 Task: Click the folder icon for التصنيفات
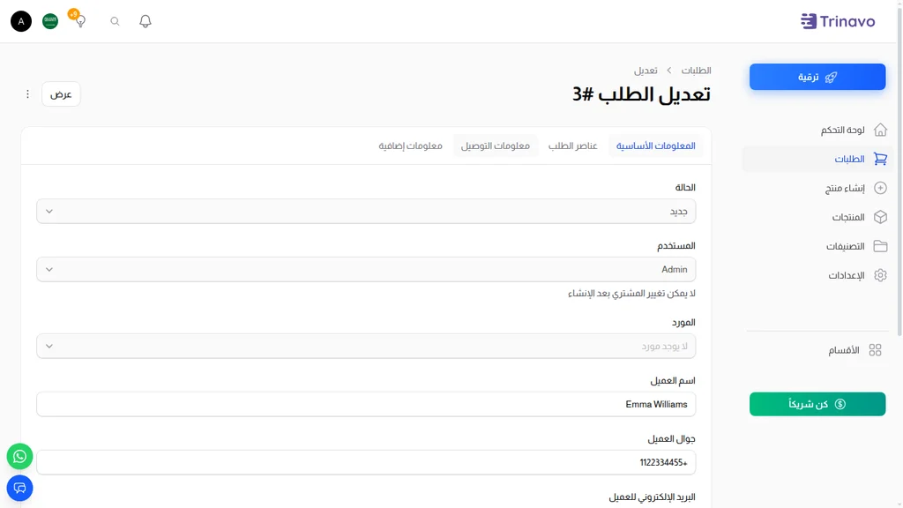pyautogui.click(x=880, y=247)
